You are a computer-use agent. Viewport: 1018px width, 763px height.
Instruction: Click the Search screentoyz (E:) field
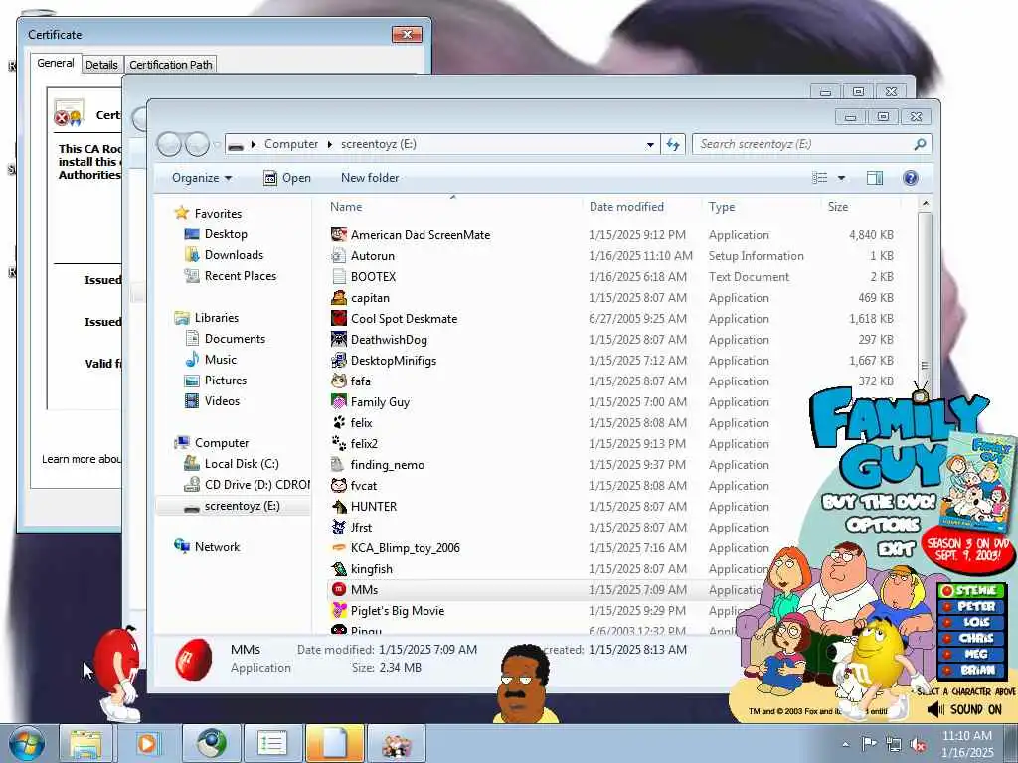coord(811,144)
